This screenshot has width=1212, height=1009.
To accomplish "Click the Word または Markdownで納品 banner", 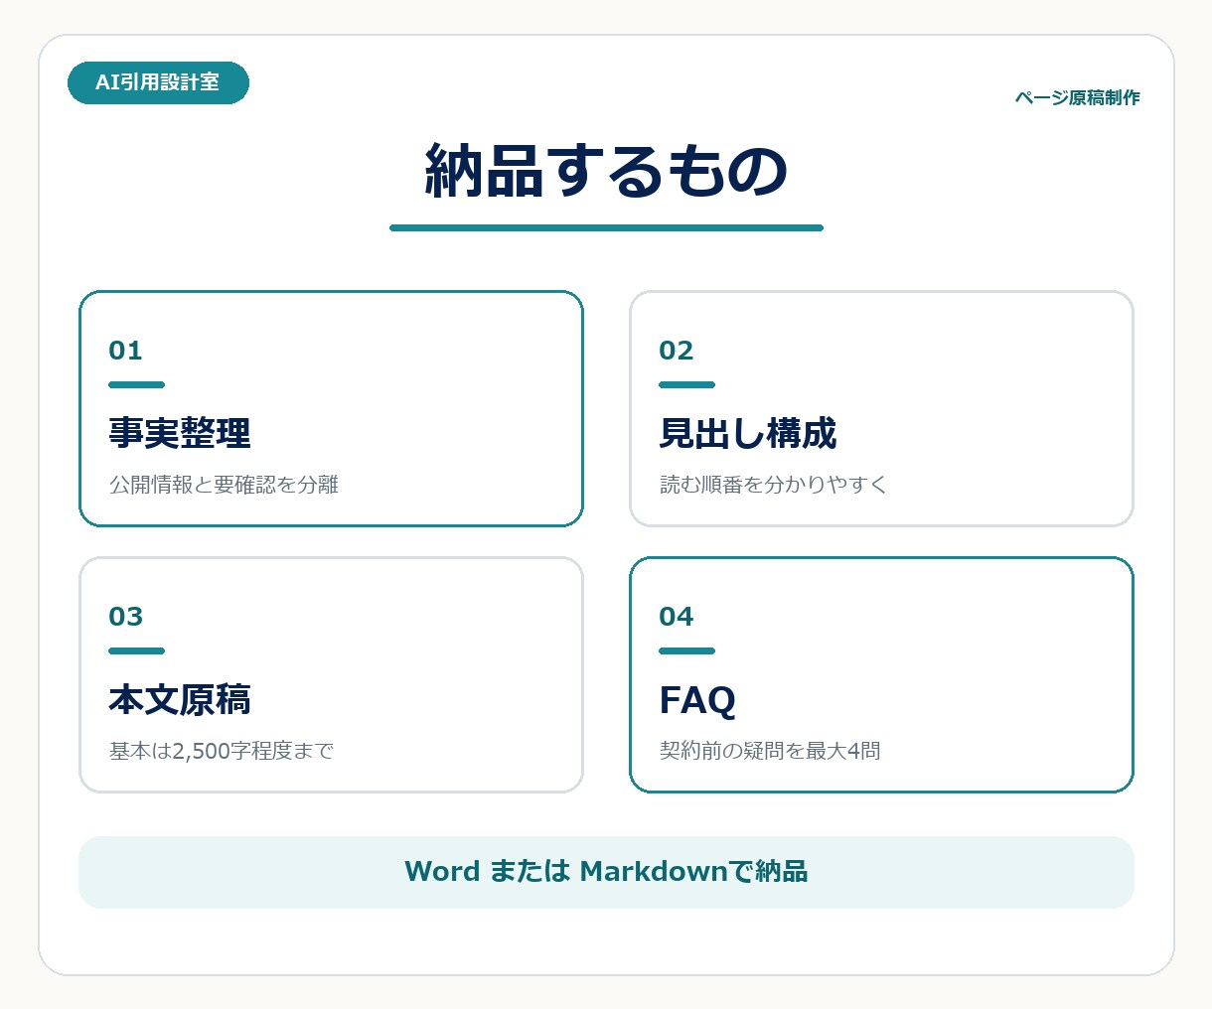I will coord(606,872).
